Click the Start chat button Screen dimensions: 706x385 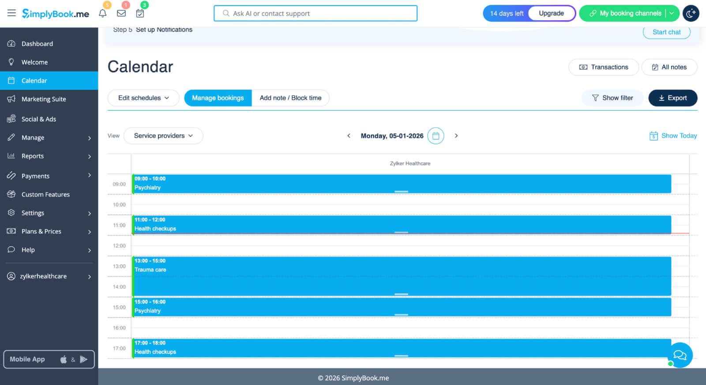point(667,32)
